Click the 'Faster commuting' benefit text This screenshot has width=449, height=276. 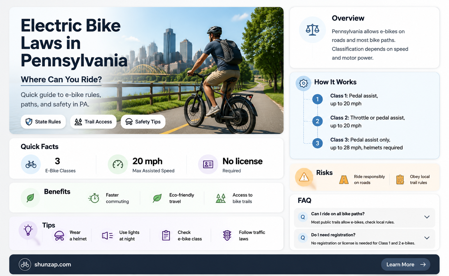point(117,198)
